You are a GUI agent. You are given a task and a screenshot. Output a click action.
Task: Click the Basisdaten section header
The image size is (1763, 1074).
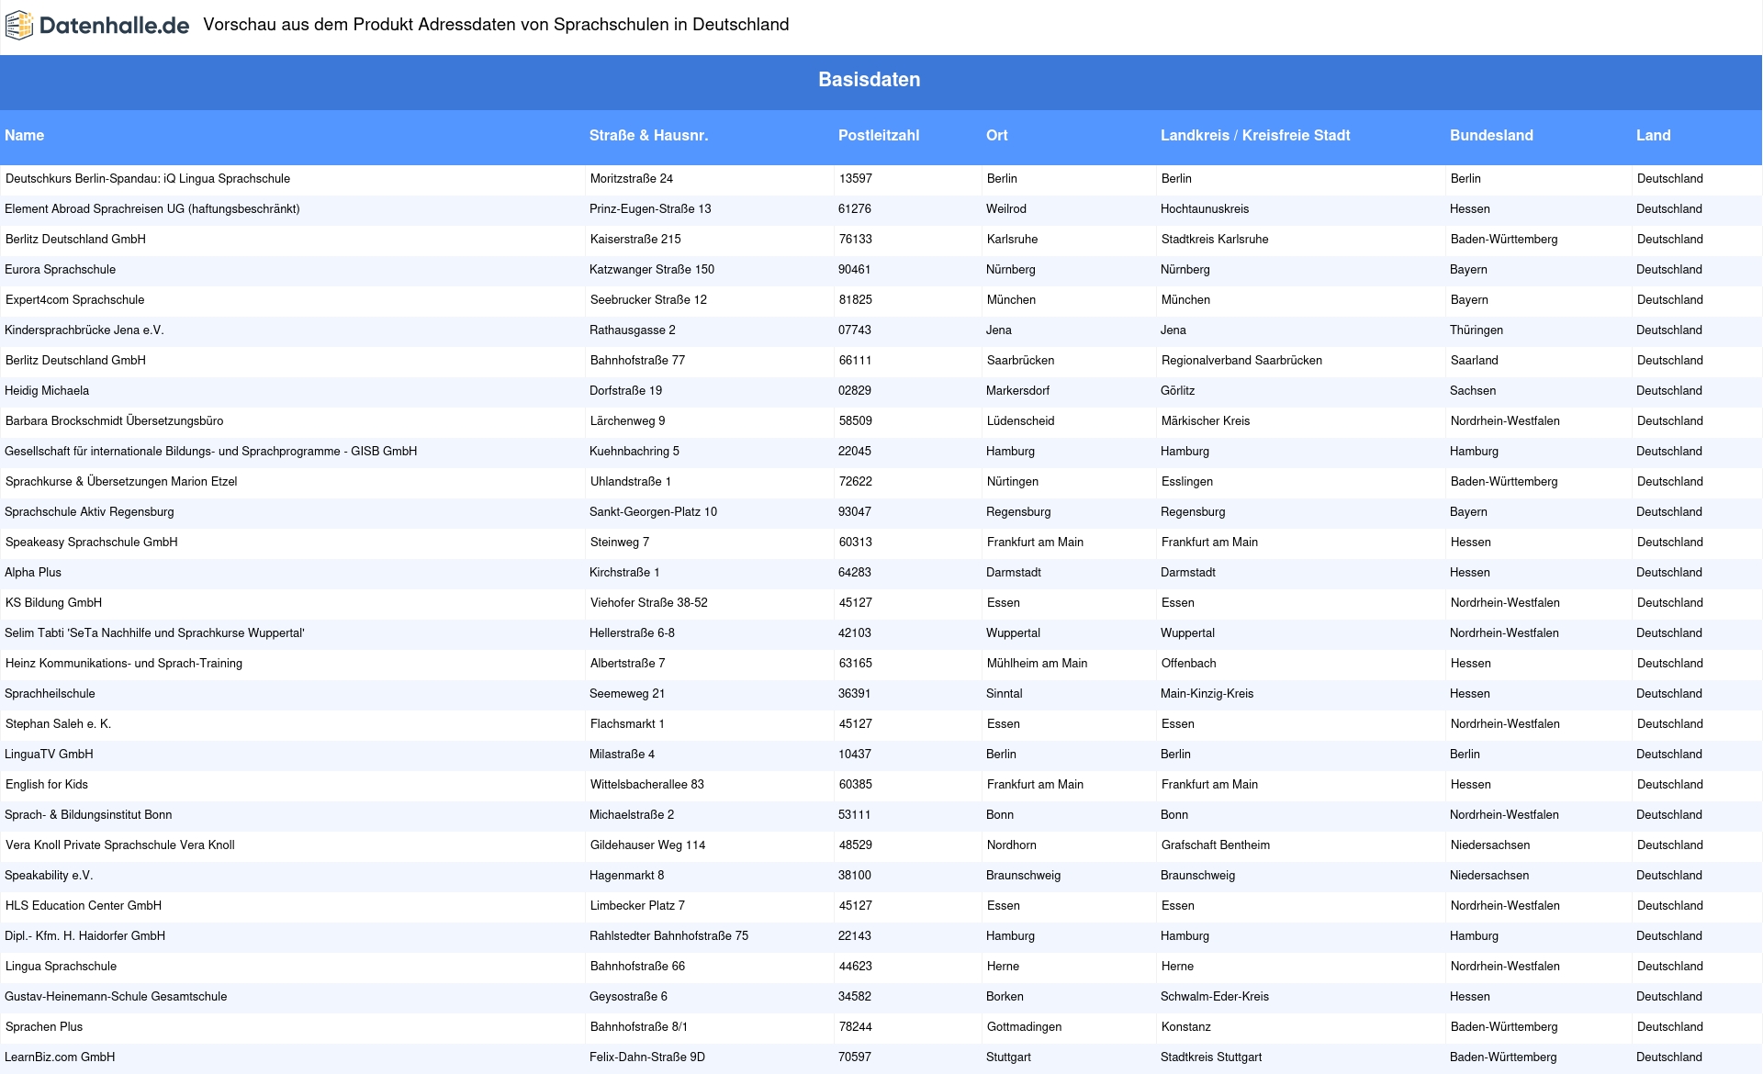click(x=870, y=80)
